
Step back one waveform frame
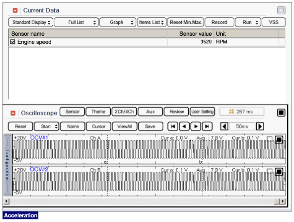[184, 126]
